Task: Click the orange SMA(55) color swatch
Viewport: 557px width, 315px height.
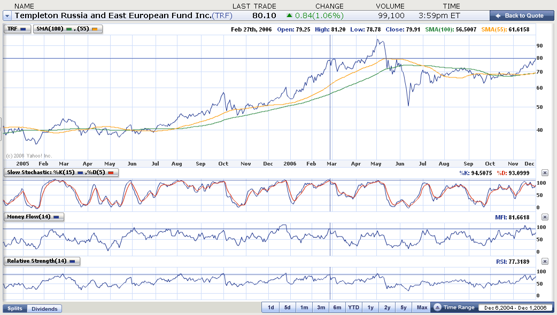Action: (95, 29)
